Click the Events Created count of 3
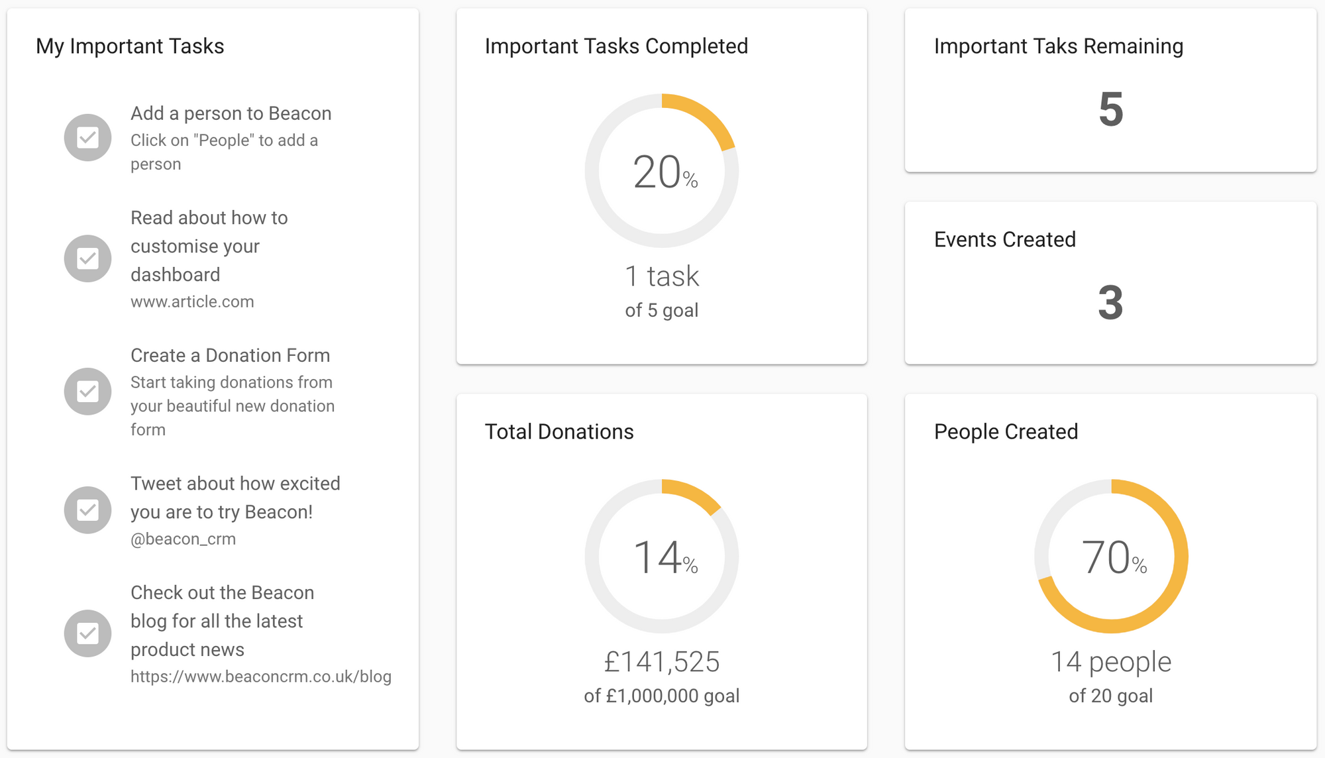The height and width of the screenshot is (758, 1325). [x=1110, y=303]
